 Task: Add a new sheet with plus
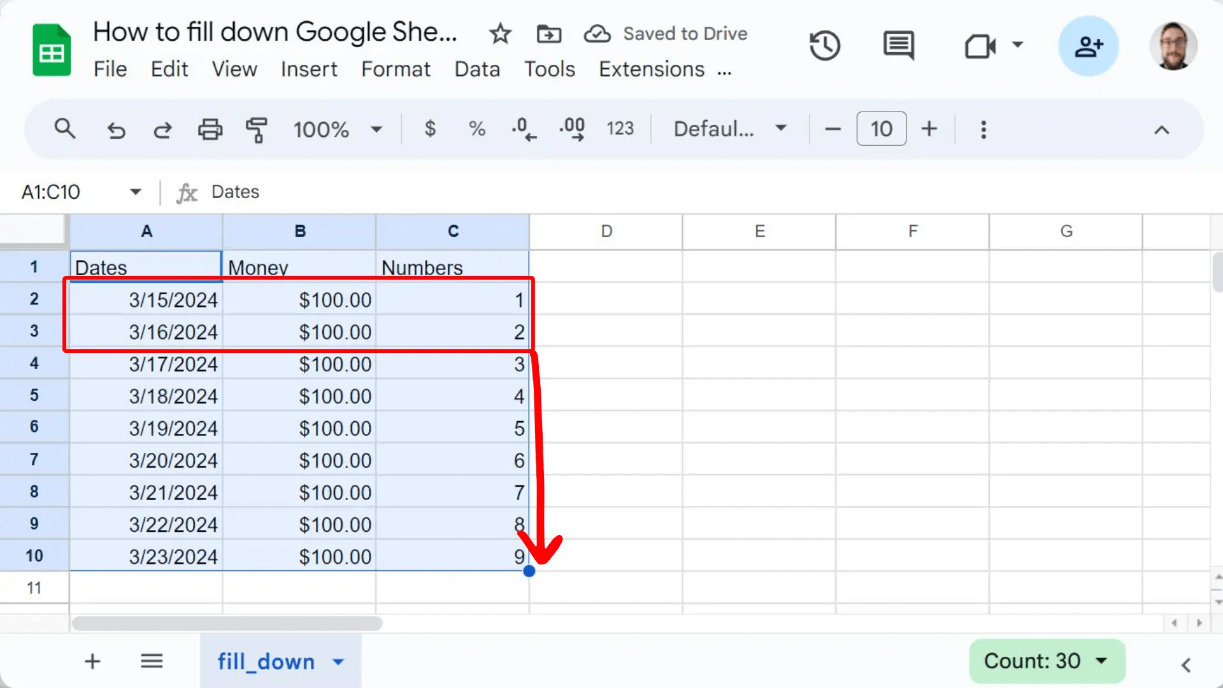coord(92,661)
